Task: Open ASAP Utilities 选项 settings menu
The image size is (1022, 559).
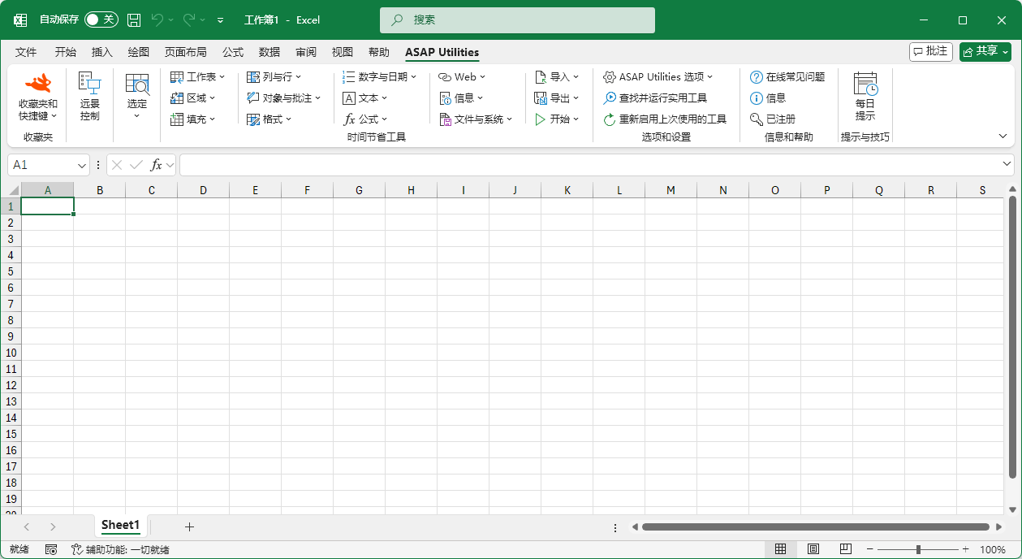Action: 658,77
